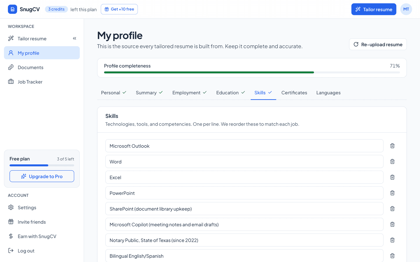Edit the Excel skill input field
This screenshot has width=420, height=262.
tap(244, 177)
